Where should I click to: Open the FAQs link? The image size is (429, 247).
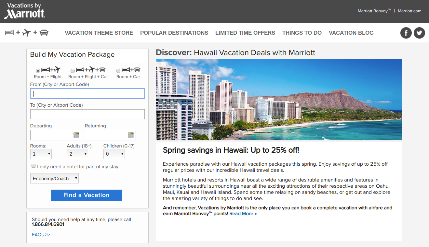click(41, 235)
